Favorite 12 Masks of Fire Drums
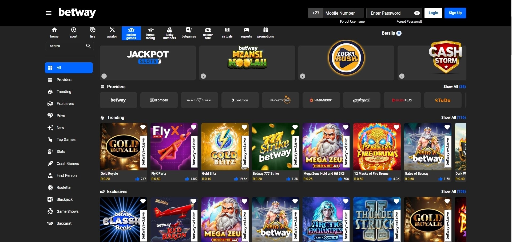 (x=396, y=127)
